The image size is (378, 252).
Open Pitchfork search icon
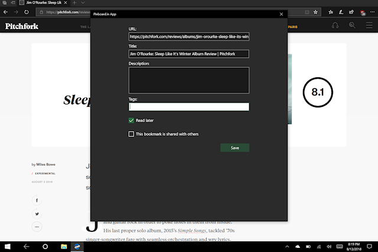352,25
